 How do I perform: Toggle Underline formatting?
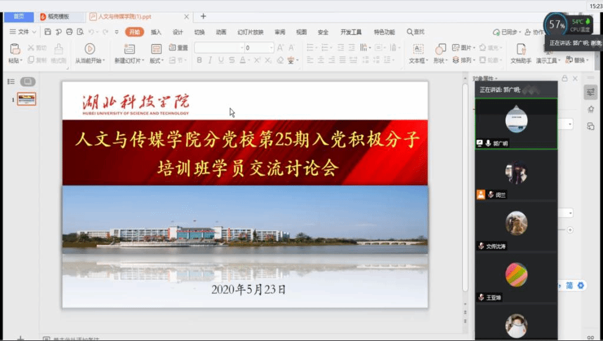[x=221, y=60]
